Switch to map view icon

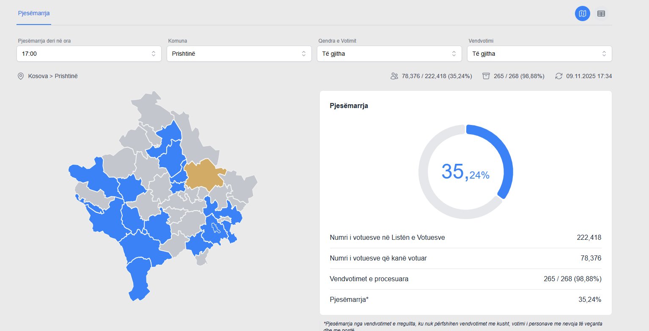[x=582, y=14]
